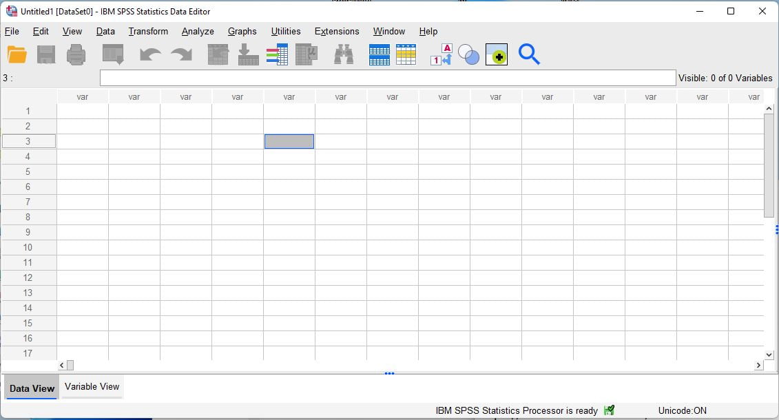779x420 pixels.
Task: Click the Run descriptive statistics mu icon
Action: [307, 54]
